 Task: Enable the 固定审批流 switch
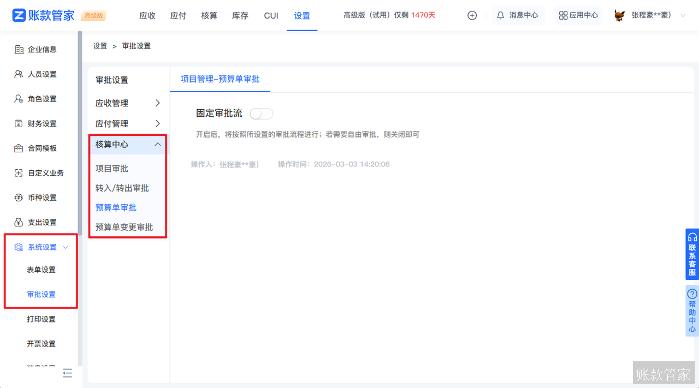pos(261,114)
